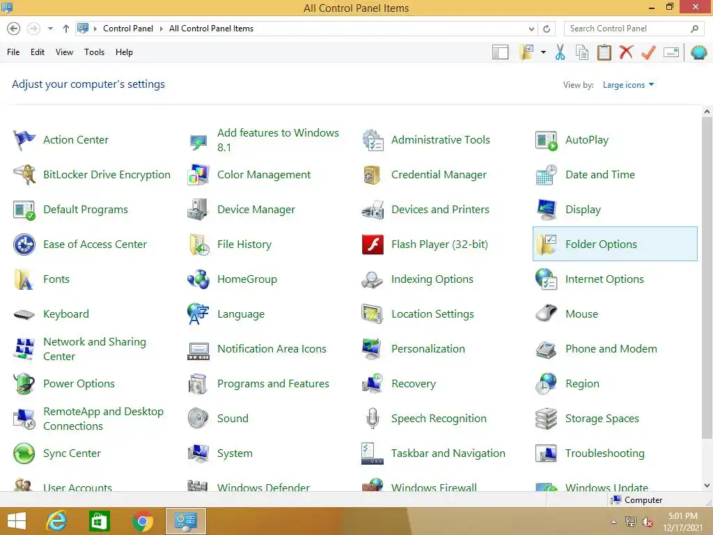Click the Paste clipboard toolbar icon

604,52
